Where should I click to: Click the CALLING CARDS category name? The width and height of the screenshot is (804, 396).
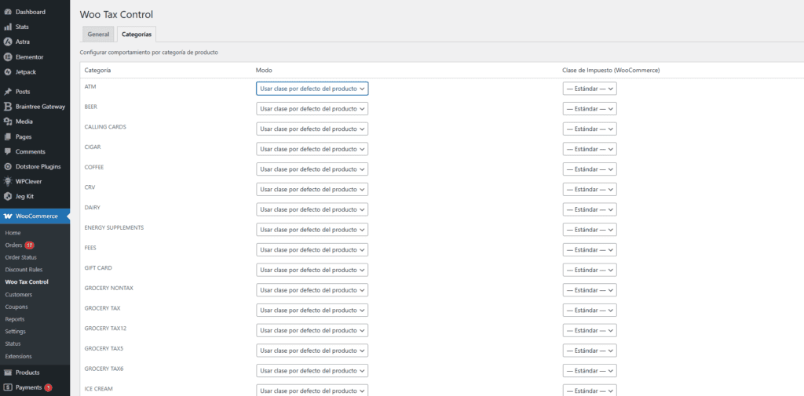(105, 126)
